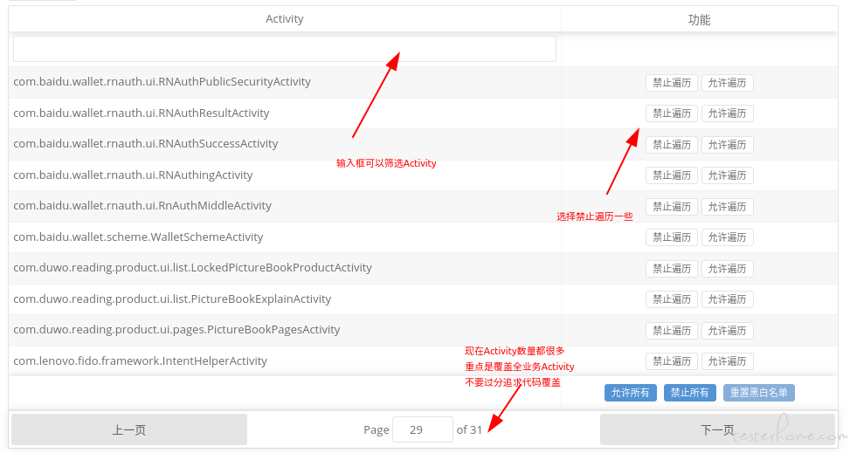
Task: Click the blue 禁止所有 button
Action: coord(689,393)
